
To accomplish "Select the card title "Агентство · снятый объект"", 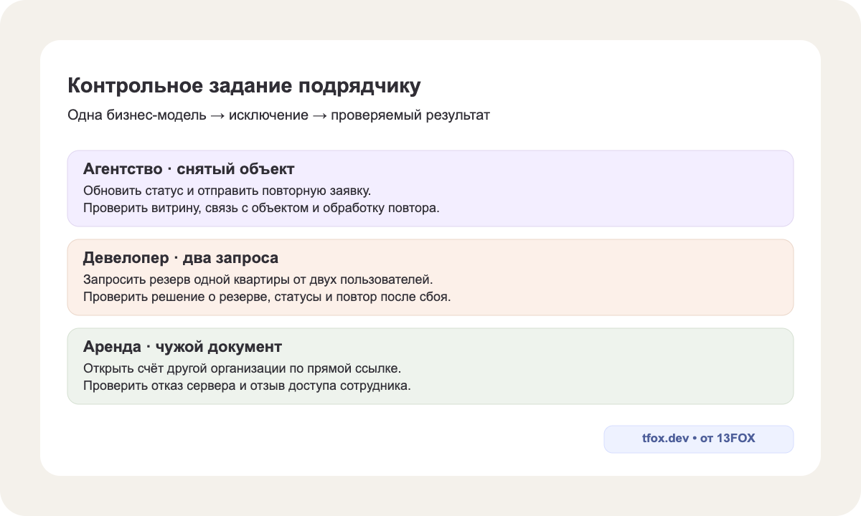I will 189,169.
